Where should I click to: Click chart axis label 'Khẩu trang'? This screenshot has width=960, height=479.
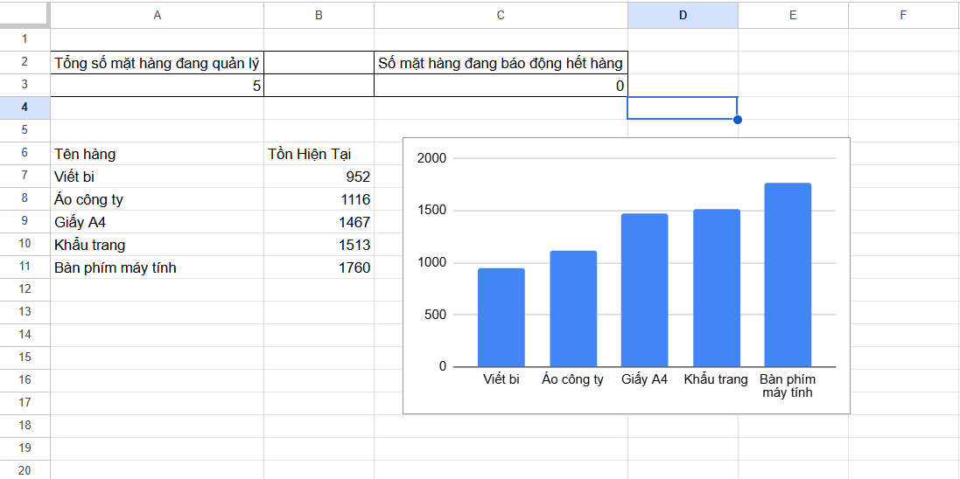pos(717,379)
